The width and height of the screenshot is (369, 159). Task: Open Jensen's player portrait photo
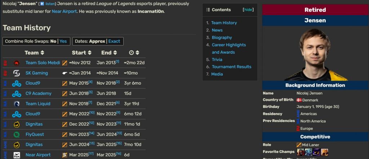coord(315,54)
